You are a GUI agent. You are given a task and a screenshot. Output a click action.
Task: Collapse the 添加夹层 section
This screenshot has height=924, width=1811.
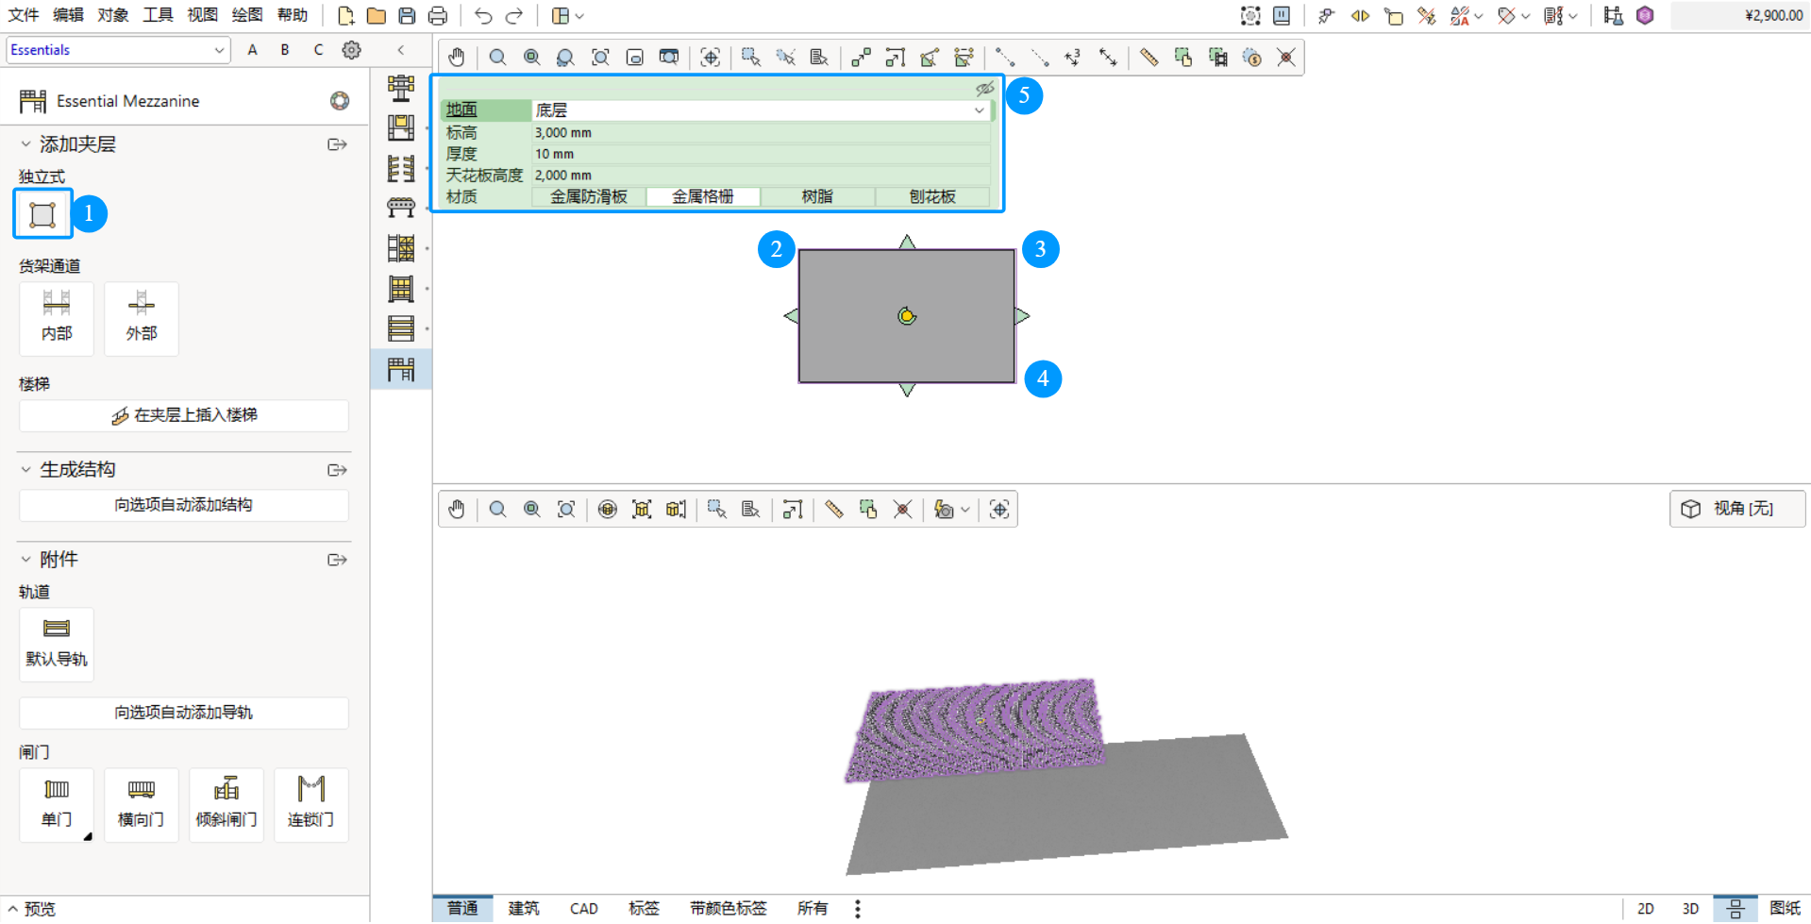point(25,144)
